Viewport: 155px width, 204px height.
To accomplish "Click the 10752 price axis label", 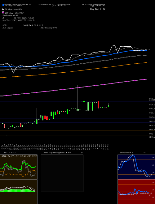I will coord(151,134).
